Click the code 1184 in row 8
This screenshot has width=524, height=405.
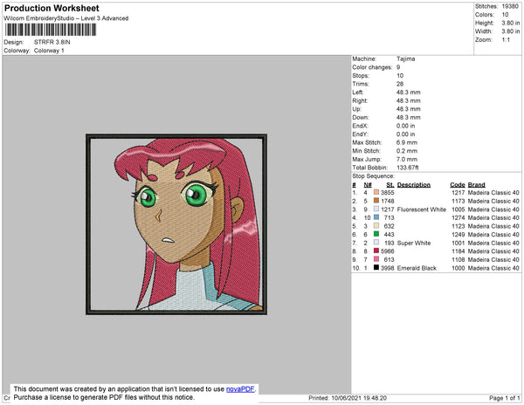pyautogui.click(x=458, y=251)
